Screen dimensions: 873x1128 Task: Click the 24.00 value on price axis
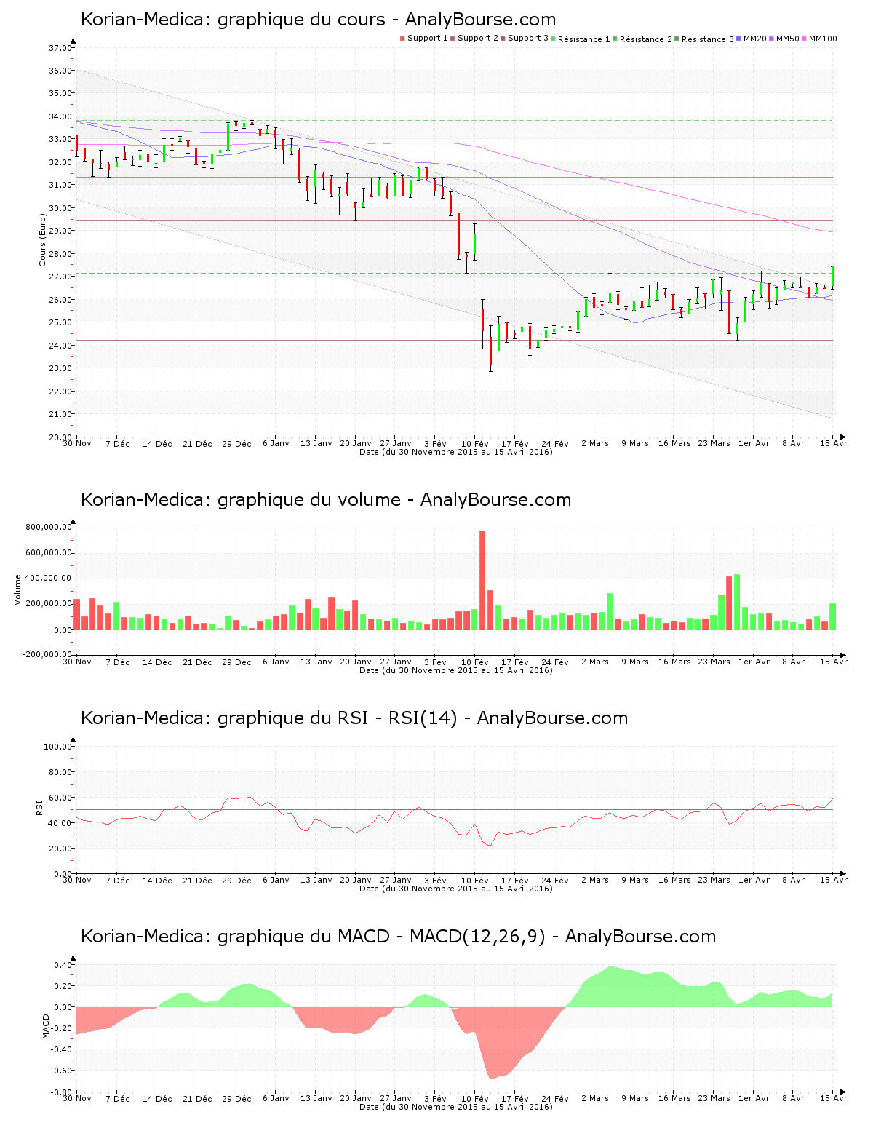coord(60,346)
